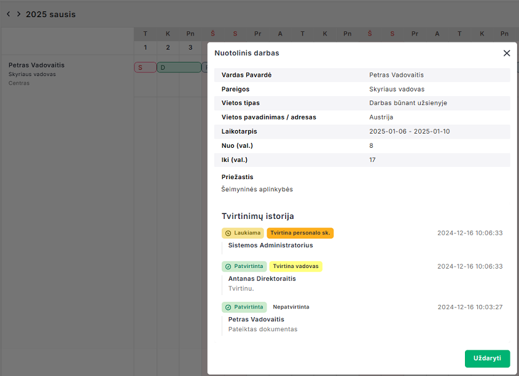This screenshot has height=376, width=519.
Task: Go to previous month with left chevron
Action: pos(8,14)
